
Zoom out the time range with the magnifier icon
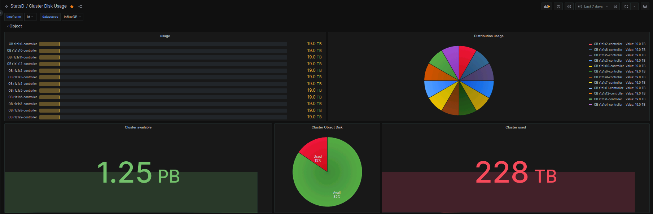[x=615, y=6]
